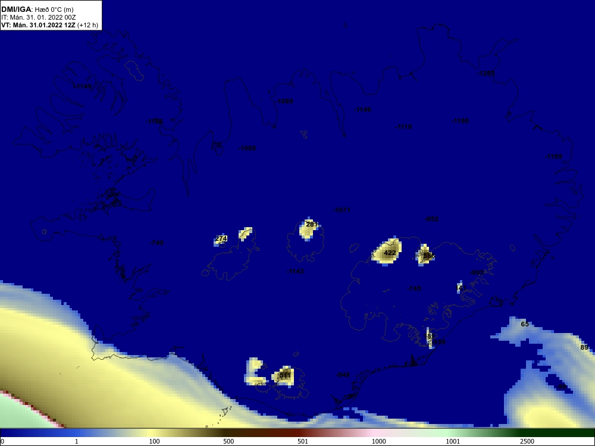595x446 pixels.
Task: Click the legend label 100
Action: tap(155, 441)
